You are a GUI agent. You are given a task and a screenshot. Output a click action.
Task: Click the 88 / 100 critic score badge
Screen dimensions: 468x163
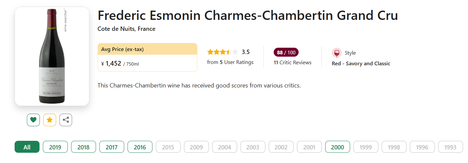[286, 52]
